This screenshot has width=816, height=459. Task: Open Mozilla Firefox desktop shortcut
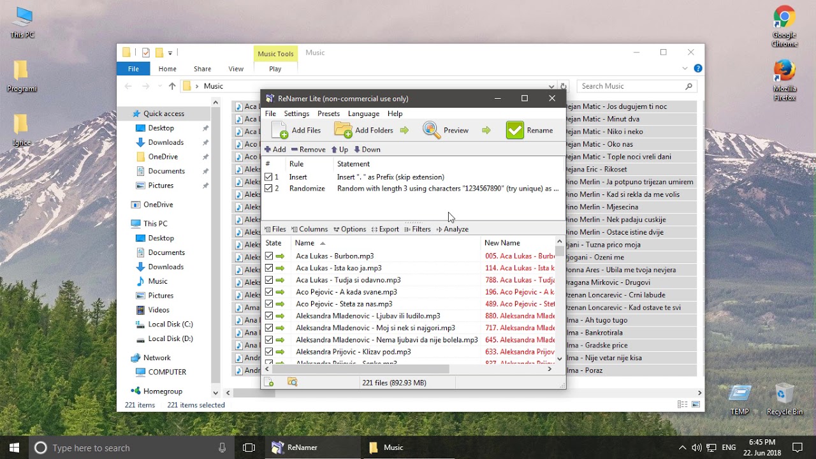[x=784, y=80]
